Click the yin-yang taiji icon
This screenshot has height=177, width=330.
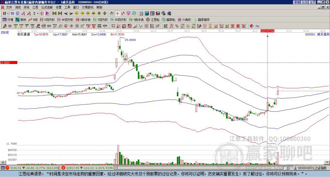tap(252, 26)
